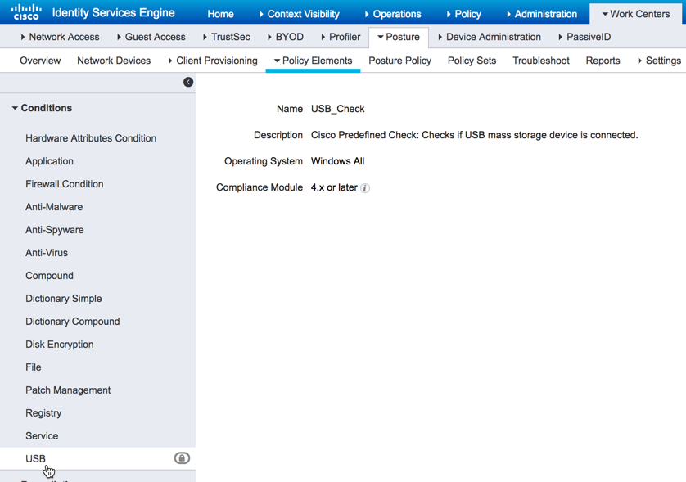The width and height of the screenshot is (686, 482).
Task: Open Service conditions
Action: [x=42, y=436]
